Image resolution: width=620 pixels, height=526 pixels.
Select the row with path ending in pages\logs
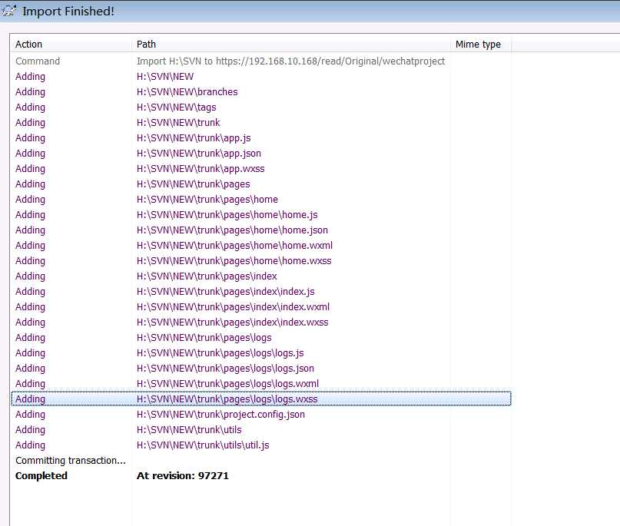pos(261,338)
